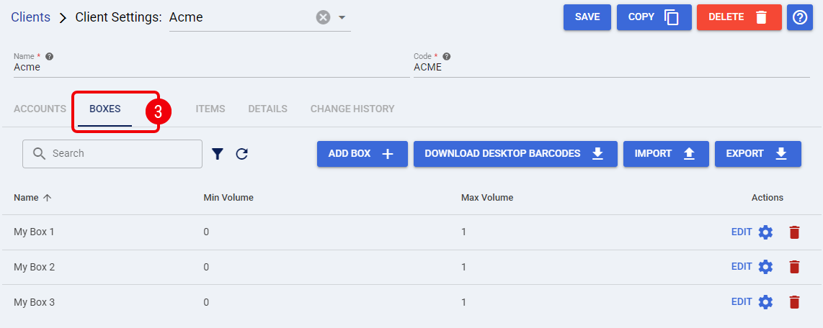Refresh the boxes list
This screenshot has width=823, height=328.
coord(241,153)
